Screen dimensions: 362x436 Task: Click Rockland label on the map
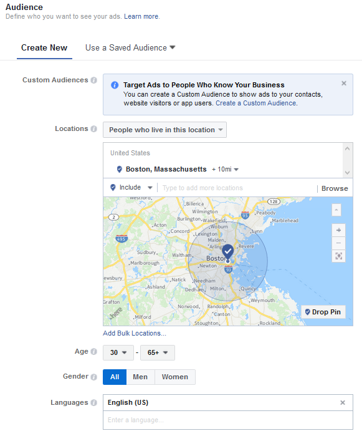(x=270, y=323)
